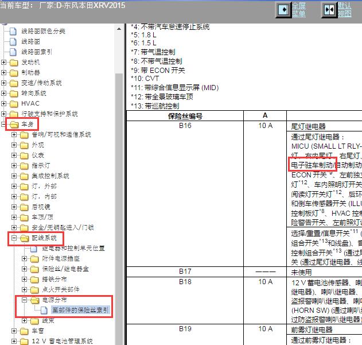Click note *13 带巡航控制
This screenshot has width=362, height=345.
(155, 106)
